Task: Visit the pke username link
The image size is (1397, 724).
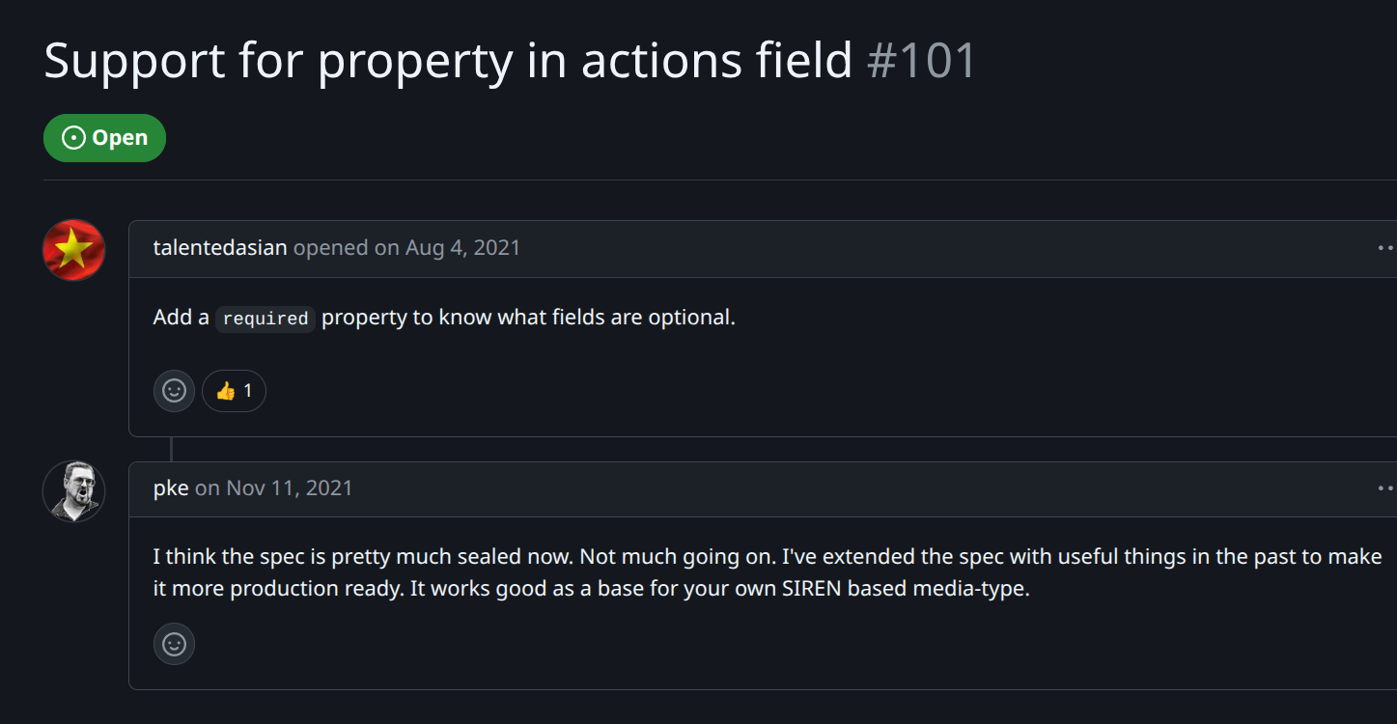Action: [x=170, y=488]
